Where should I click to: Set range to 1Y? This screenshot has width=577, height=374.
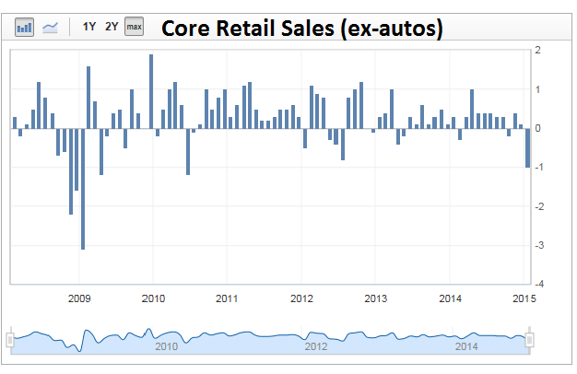[x=89, y=27]
